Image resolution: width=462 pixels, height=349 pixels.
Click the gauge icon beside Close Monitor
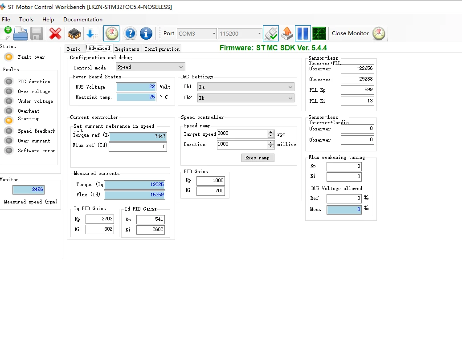point(379,33)
